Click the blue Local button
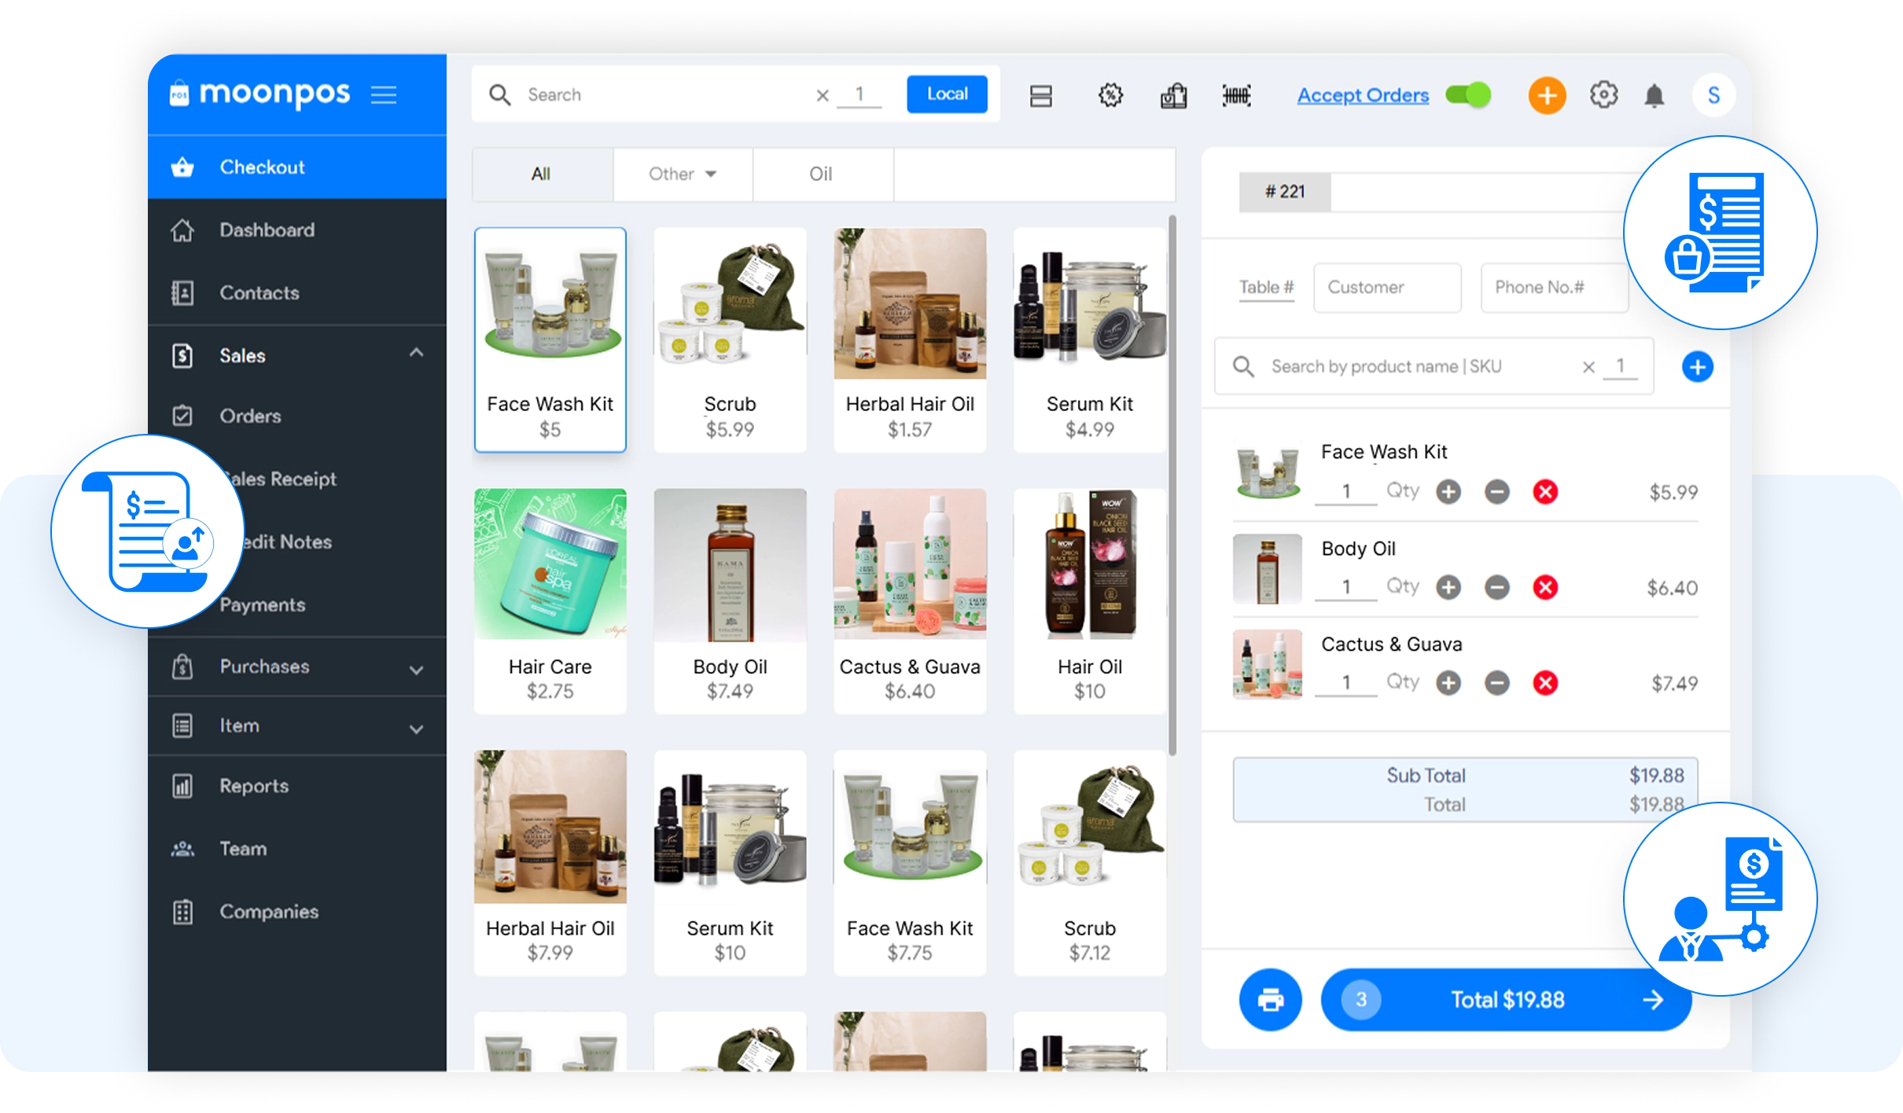1903x1113 pixels. (947, 94)
